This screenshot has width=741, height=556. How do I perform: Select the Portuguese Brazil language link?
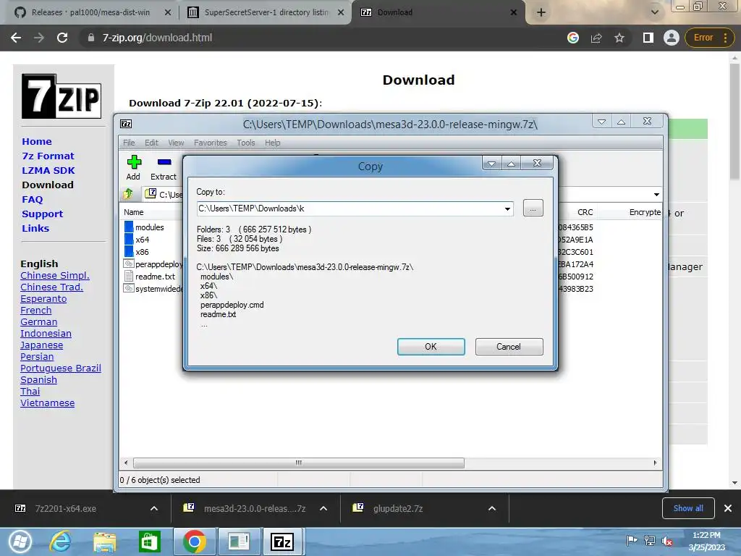coord(61,368)
